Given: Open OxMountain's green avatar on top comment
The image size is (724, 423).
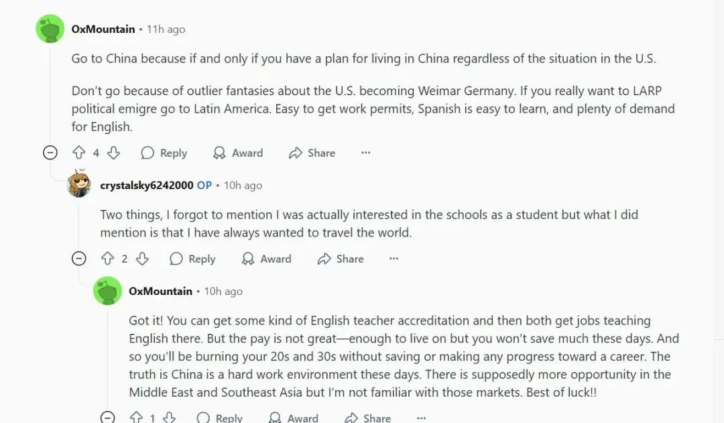Looking at the screenshot, I should coord(50,29).
